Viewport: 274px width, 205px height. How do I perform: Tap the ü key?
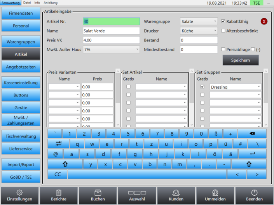pos(225,144)
